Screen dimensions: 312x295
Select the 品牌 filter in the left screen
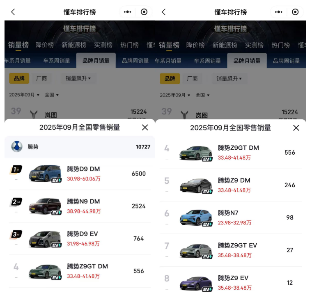pos(19,78)
